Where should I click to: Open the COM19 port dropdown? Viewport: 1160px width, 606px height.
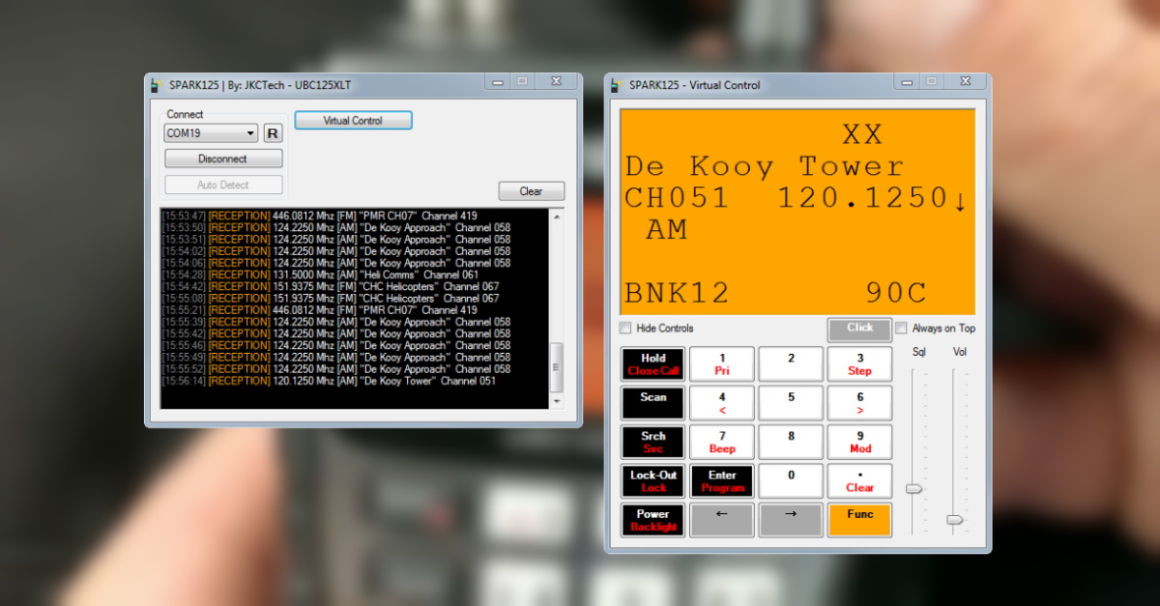211,133
